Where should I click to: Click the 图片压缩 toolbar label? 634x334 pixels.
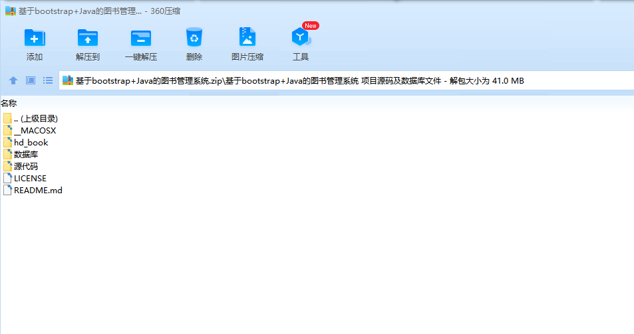coord(247,57)
